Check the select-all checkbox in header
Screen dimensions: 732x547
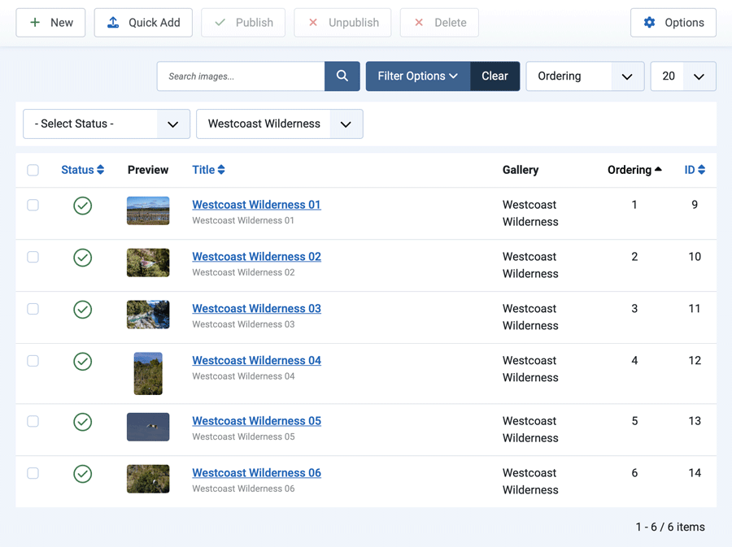pos(33,170)
